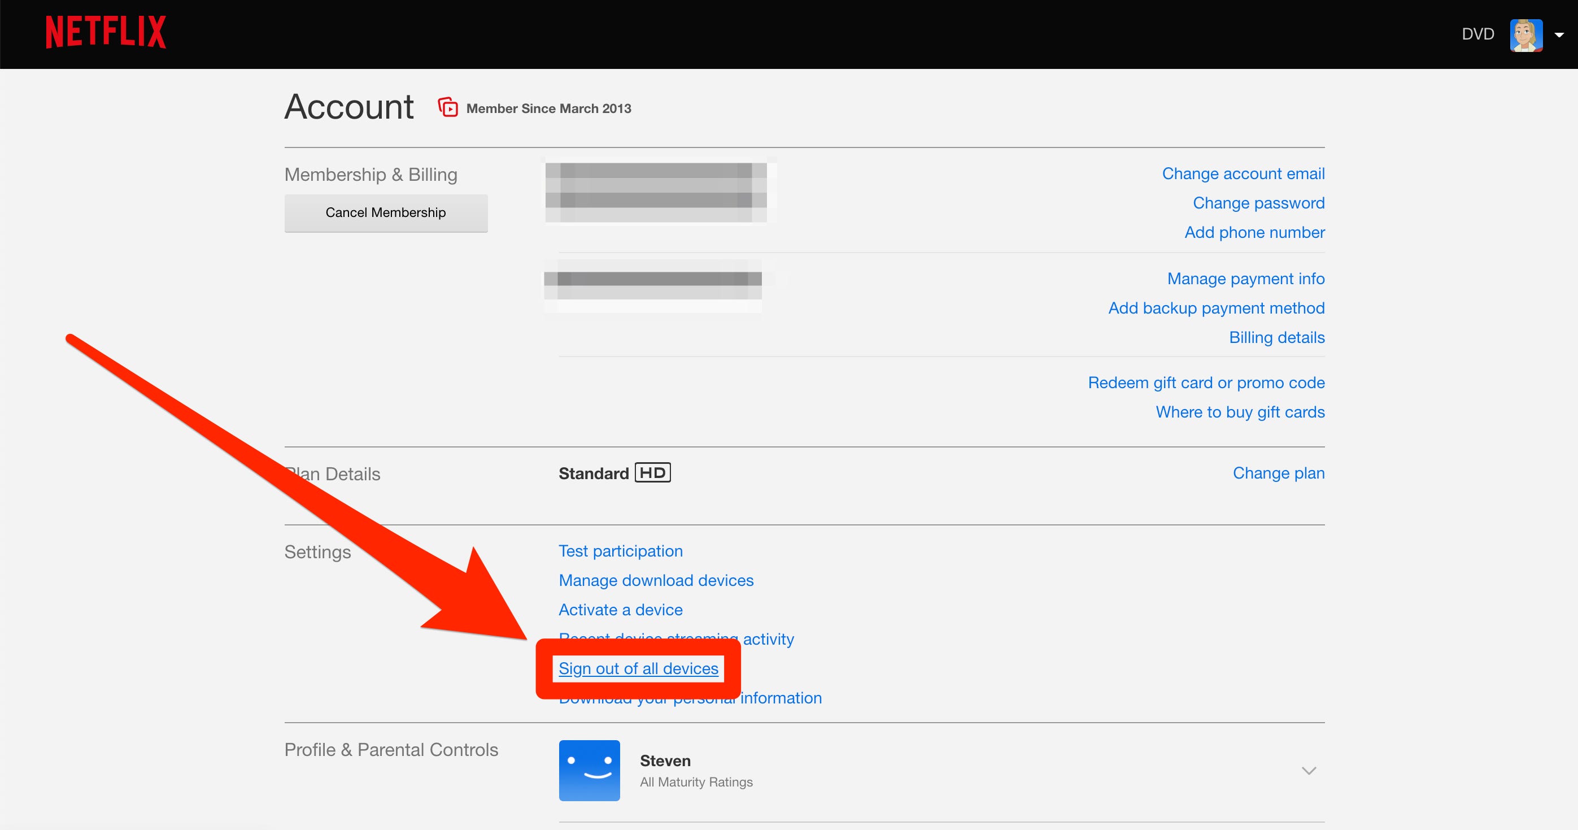Click Test participation setting toggle
1578x830 pixels.
[621, 550]
